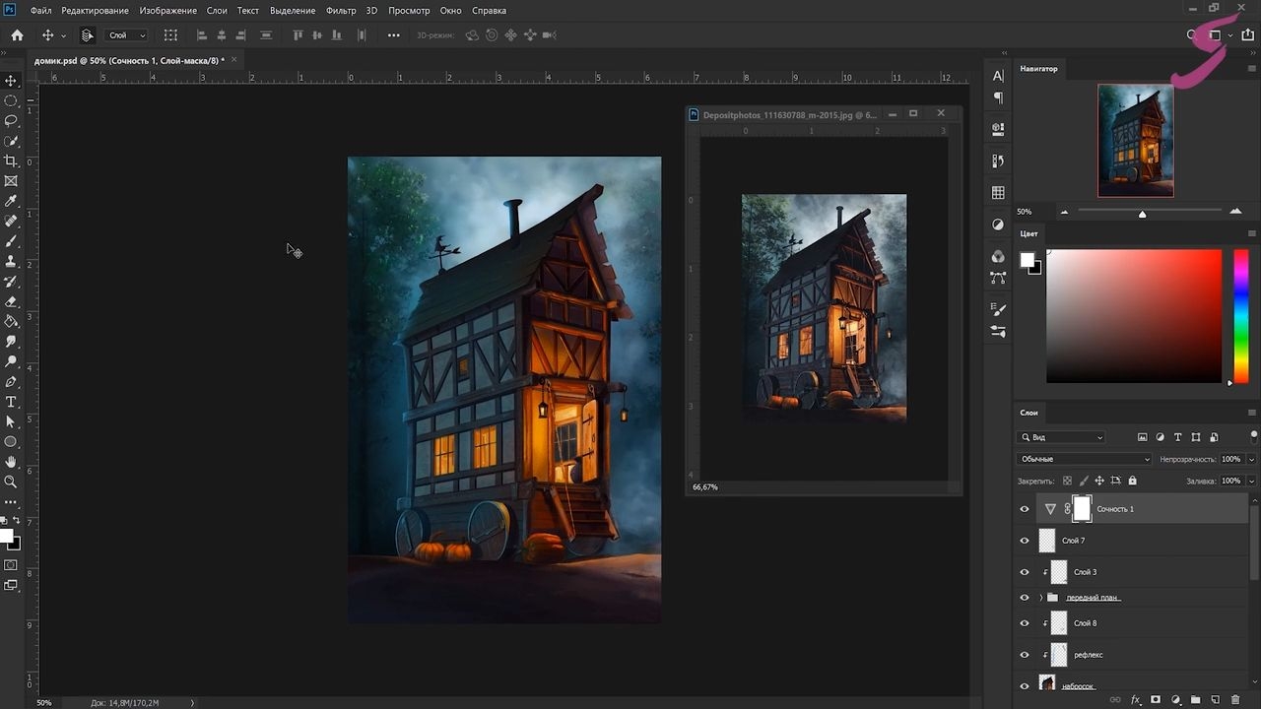The width and height of the screenshot is (1261, 709).
Task: Select the Horizontal Type tool
Action: 11,402
